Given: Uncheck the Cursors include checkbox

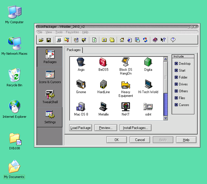Looking at the screenshot, I should click(176, 105).
